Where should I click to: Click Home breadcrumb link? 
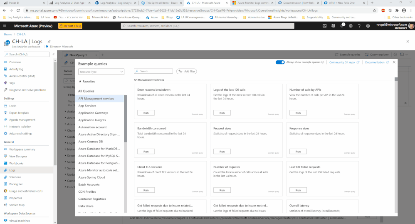click(8, 34)
